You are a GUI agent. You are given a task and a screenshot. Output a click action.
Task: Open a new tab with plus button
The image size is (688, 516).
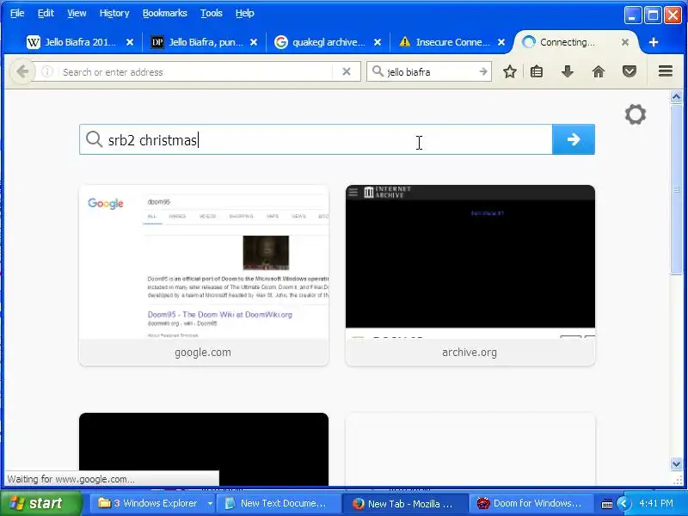[654, 42]
